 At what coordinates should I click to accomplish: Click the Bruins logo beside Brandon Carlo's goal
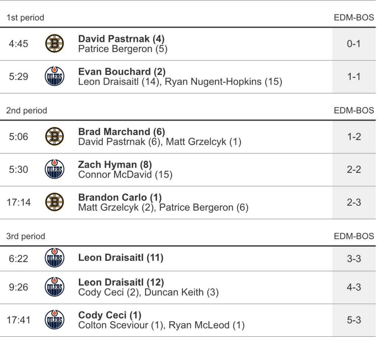coord(54,202)
